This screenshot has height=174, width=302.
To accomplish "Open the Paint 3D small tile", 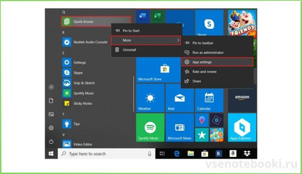I will point(202,120).
